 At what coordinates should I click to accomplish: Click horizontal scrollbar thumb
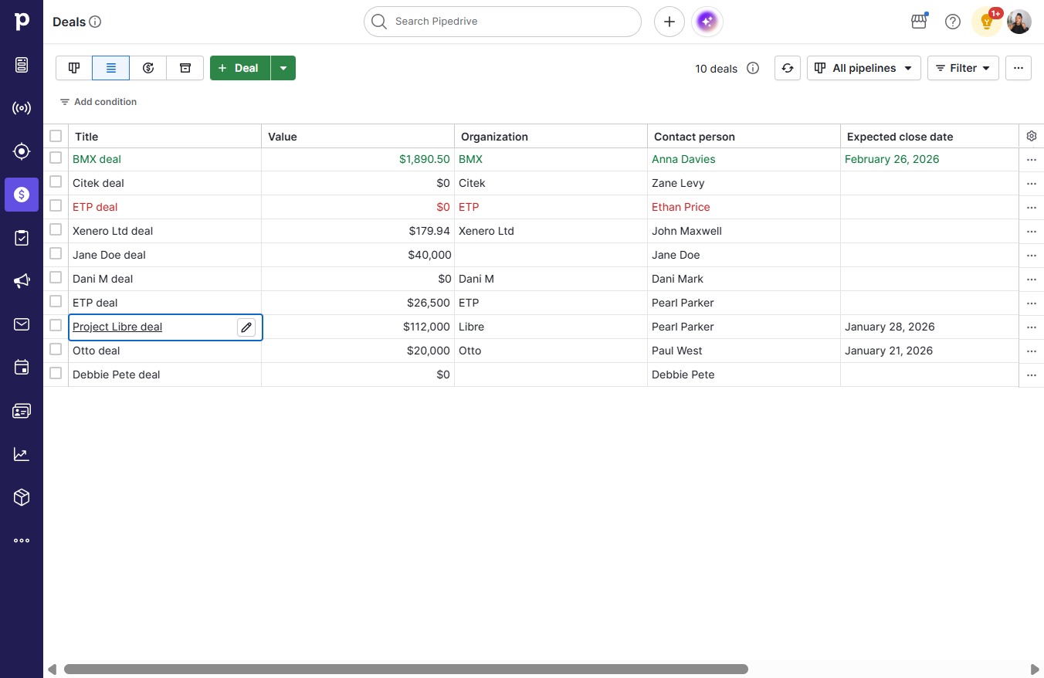(406, 670)
